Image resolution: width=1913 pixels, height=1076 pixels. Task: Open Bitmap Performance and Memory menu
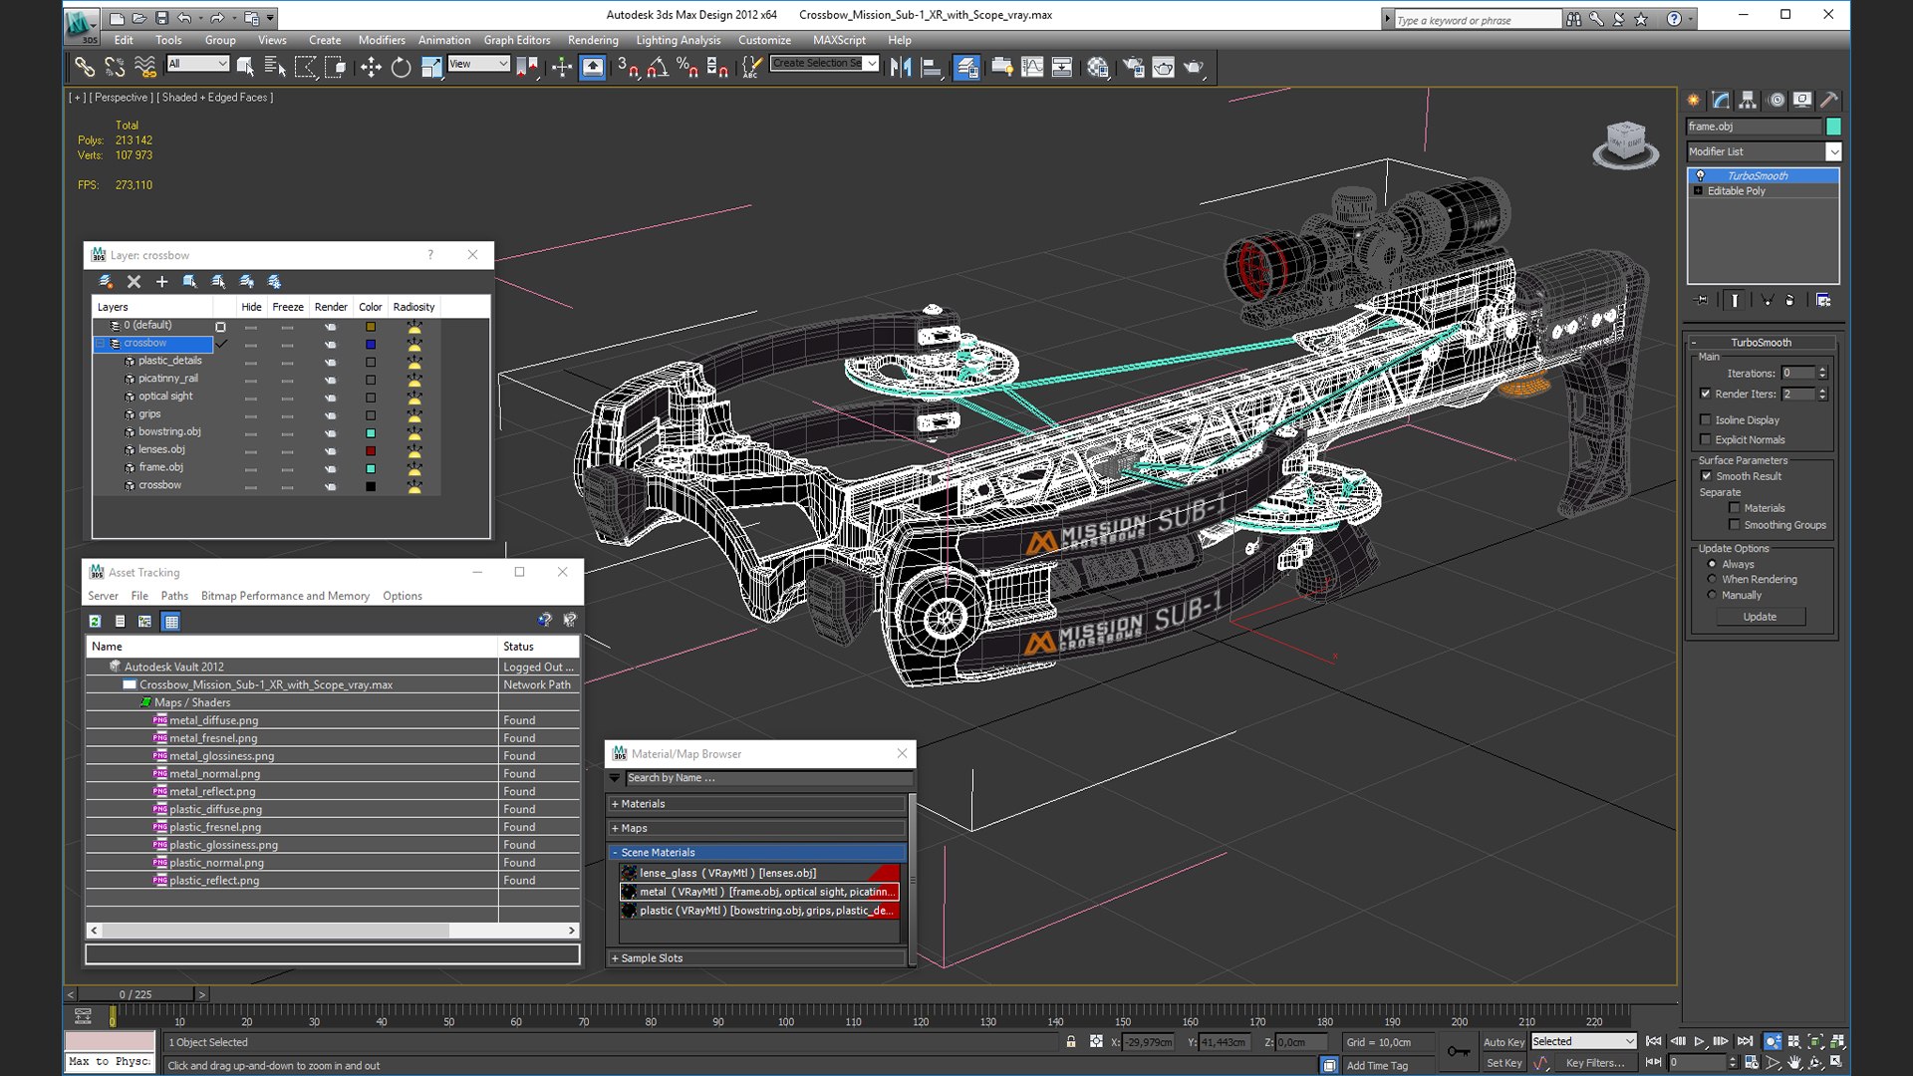click(x=285, y=596)
